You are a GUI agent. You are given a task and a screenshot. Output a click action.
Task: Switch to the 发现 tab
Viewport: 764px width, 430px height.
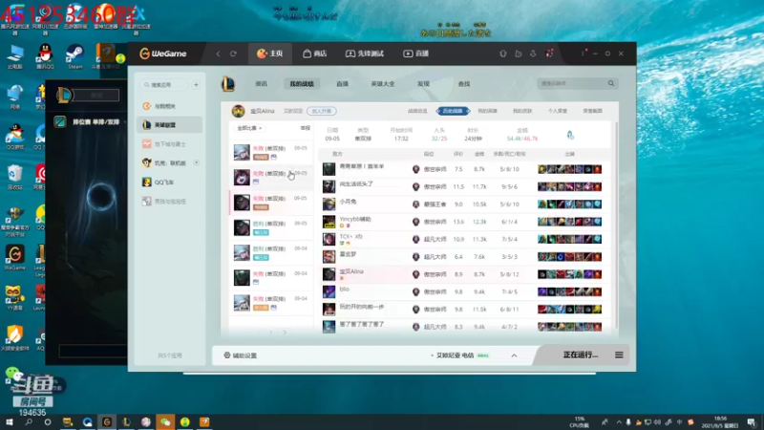(423, 84)
